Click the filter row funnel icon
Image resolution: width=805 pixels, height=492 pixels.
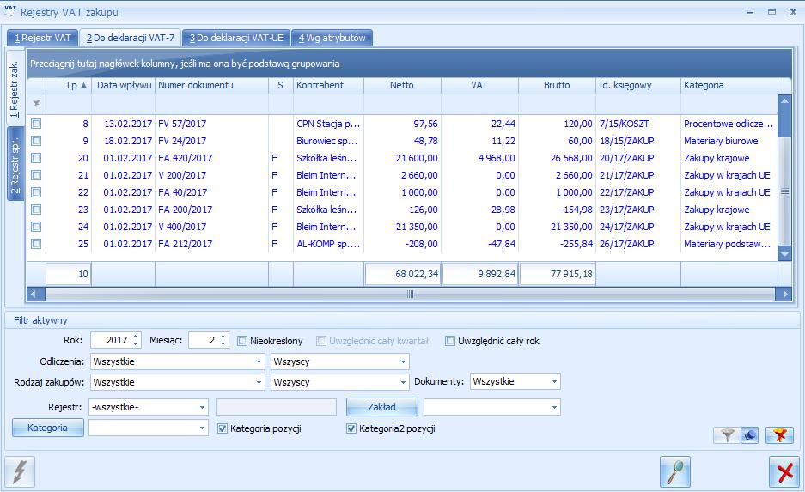point(36,103)
